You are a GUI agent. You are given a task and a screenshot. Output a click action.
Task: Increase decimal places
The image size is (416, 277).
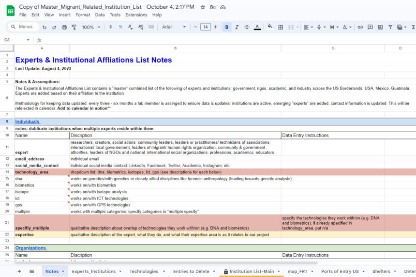[141, 27]
